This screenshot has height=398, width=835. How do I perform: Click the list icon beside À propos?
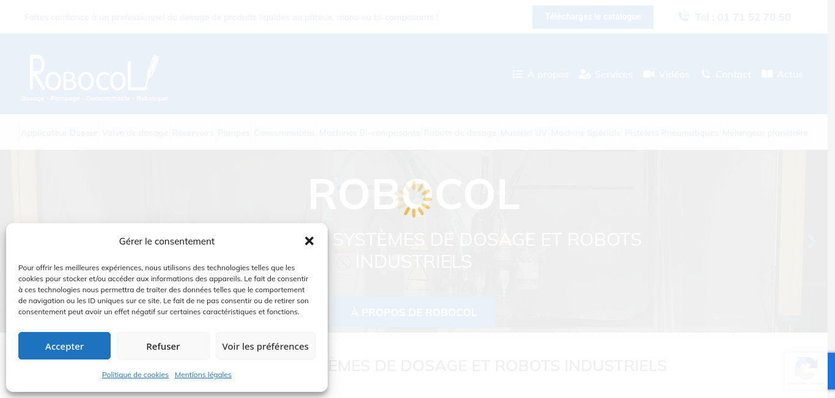pos(517,74)
